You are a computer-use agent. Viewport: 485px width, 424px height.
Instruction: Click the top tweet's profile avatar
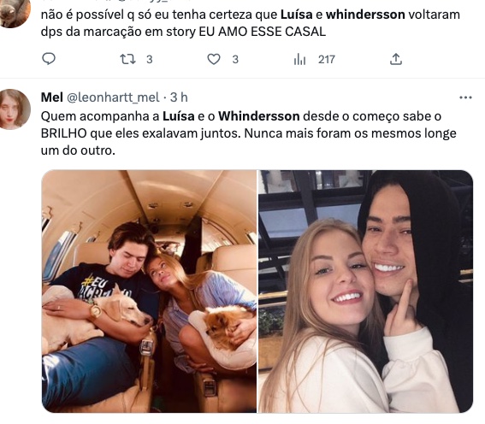coord(15,12)
